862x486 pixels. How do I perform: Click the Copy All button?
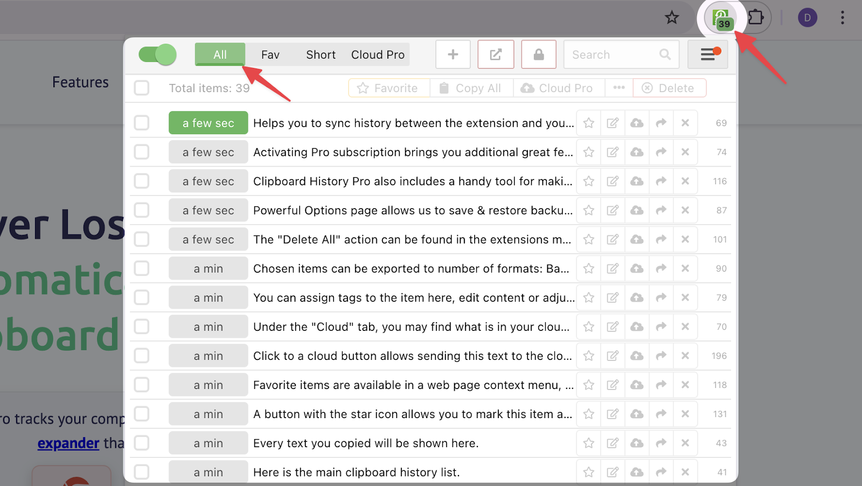(x=471, y=88)
